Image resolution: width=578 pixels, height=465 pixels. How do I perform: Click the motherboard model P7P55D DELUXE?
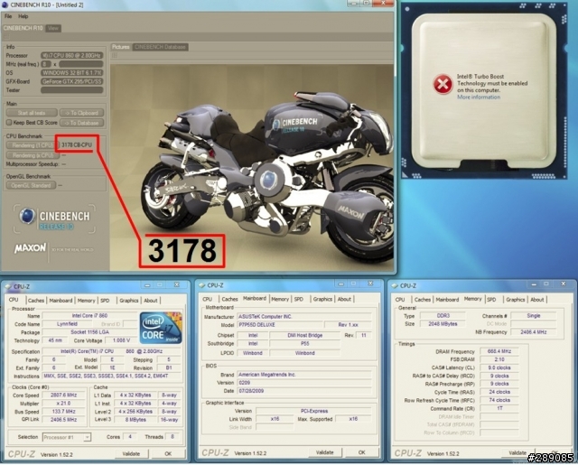point(279,325)
